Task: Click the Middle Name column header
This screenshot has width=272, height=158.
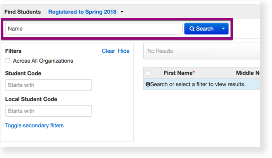Action: coord(247,73)
